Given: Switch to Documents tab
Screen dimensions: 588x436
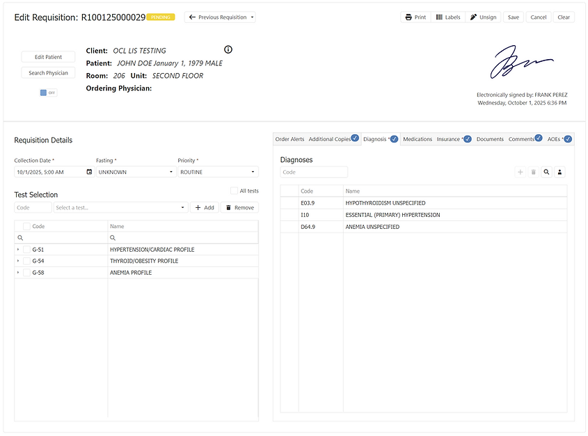Looking at the screenshot, I should 490,139.
